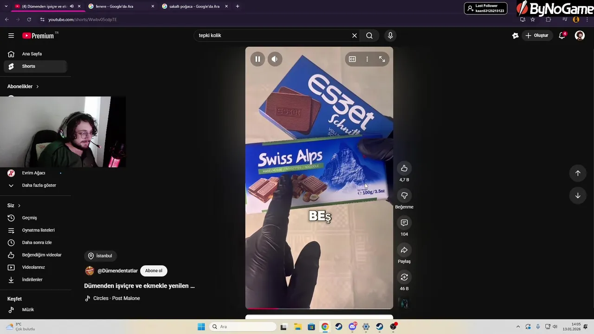Go to previous Short with up arrow
594x334 pixels.
(578, 173)
